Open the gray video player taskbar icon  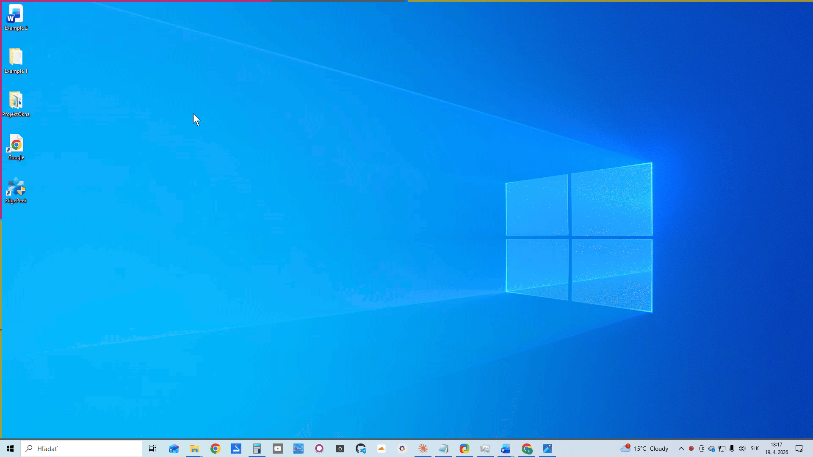click(277, 449)
